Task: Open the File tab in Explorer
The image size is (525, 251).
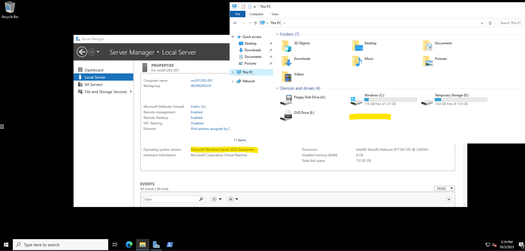Action: (x=238, y=14)
